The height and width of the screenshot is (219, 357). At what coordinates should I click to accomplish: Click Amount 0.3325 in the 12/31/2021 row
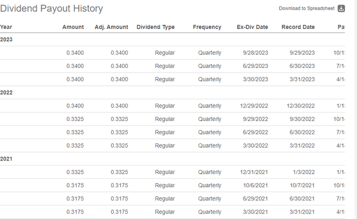click(x=75, y=172)
